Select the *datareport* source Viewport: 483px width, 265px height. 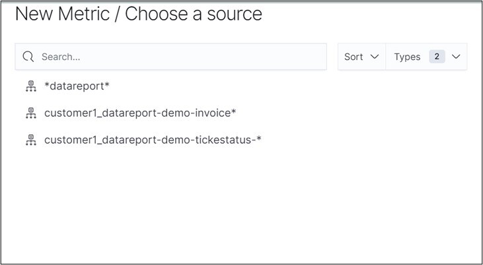[x=77, y=86]
